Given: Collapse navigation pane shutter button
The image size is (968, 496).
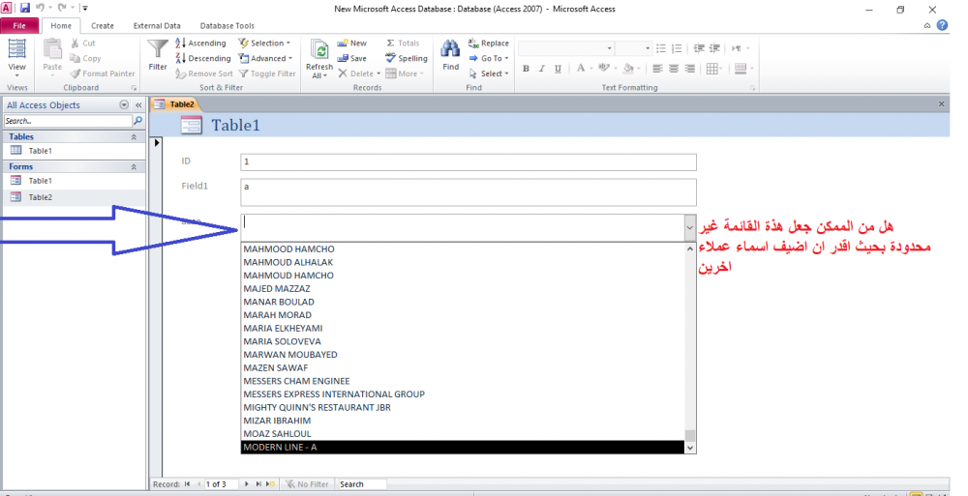Looking at the screenshot, I should [x=138, y=104].
